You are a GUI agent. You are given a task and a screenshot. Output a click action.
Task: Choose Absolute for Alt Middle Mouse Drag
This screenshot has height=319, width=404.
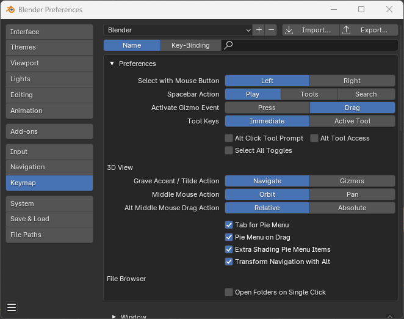click(x=352, y=208)
